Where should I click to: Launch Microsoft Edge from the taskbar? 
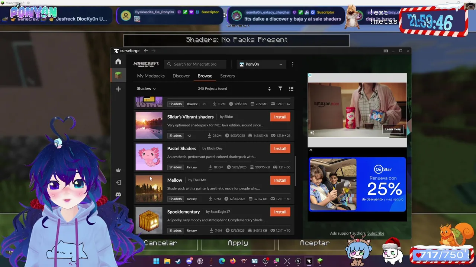point(222,261)
